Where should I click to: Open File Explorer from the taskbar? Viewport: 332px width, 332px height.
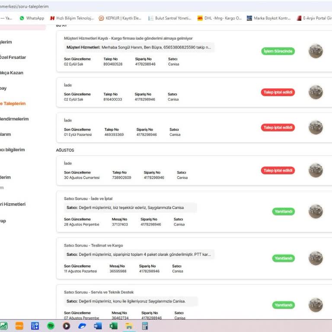[129, 326]
